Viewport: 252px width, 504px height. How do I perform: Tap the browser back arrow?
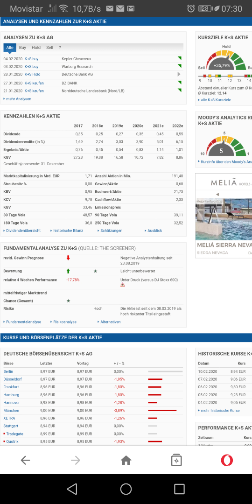[x=25, y=461]
